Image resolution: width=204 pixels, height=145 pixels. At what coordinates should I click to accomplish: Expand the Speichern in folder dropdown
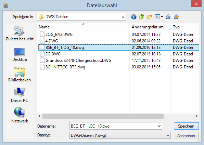pyautogui.click(x=123, y=17)
